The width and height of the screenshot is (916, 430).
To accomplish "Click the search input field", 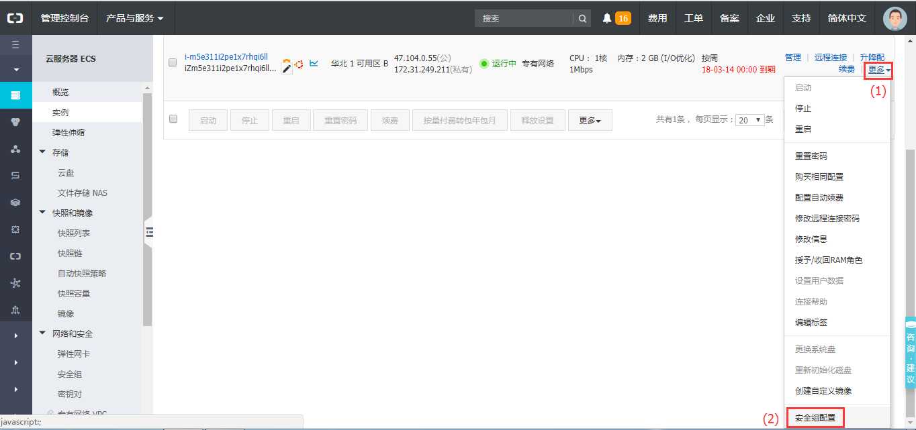I will [x=524, y=18].
